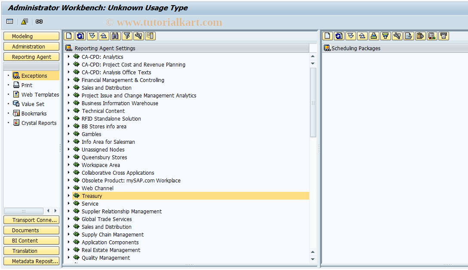Click the traffic light monitor icon on the right toolbar
Screen dimensions: 468x270
(432, 36)
